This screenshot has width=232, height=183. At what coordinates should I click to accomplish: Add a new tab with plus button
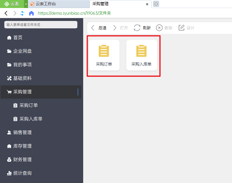tap(156, 4)
